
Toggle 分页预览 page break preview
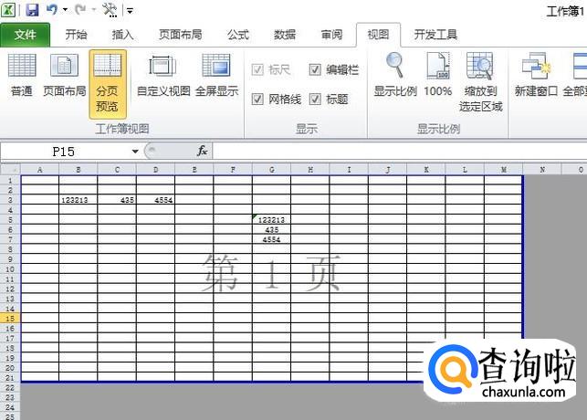coord(108,84)
